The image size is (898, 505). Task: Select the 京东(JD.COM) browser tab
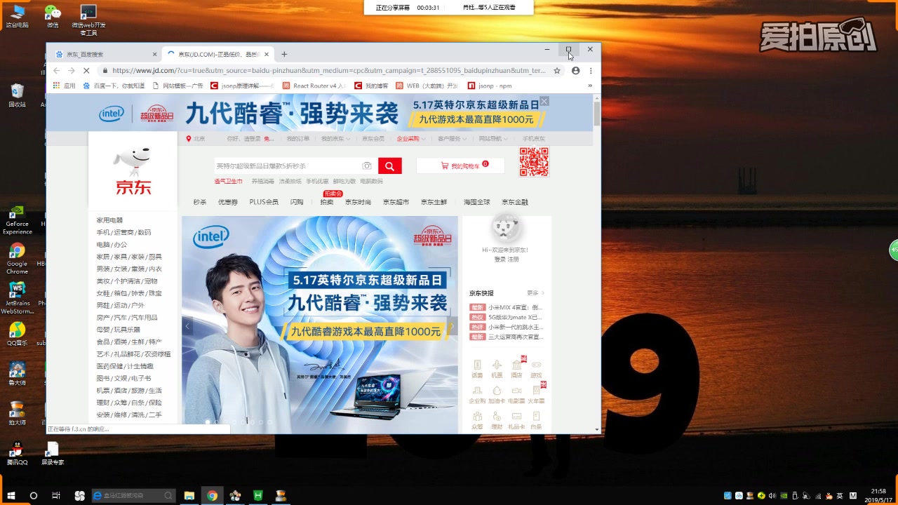[x=217, y=54]
